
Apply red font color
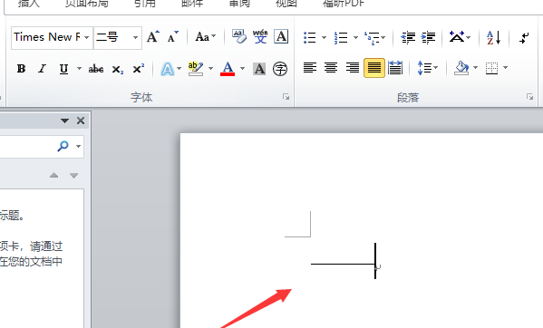click(228, 69)
